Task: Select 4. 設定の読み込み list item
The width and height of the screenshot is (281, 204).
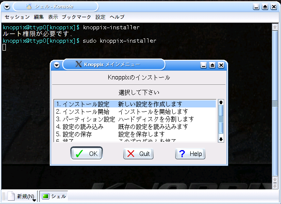Action: [x=135, y=127]
